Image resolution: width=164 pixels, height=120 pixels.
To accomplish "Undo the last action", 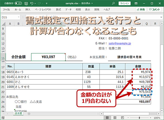I will (x=32, y=4).
